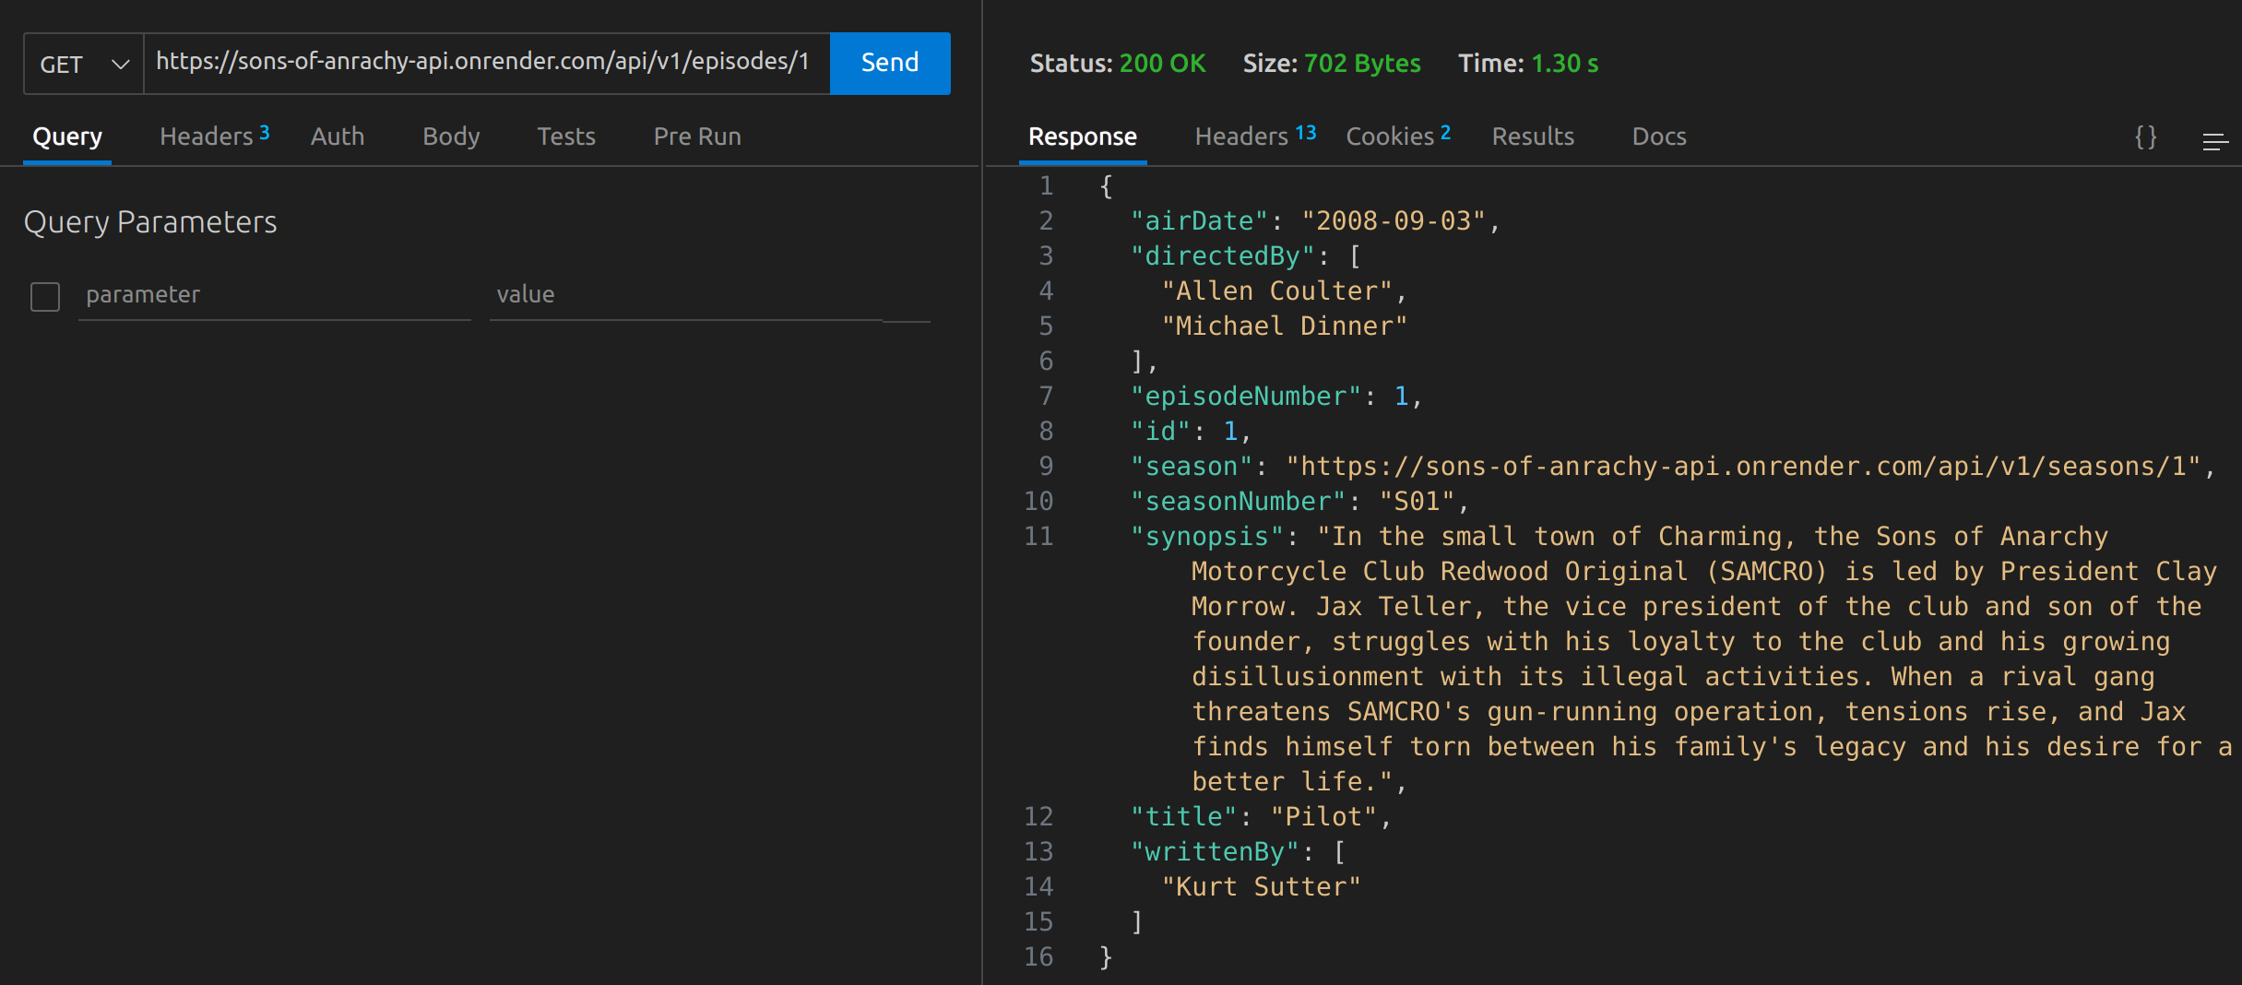Open the response Headers 13 tab

[1255, 136]
